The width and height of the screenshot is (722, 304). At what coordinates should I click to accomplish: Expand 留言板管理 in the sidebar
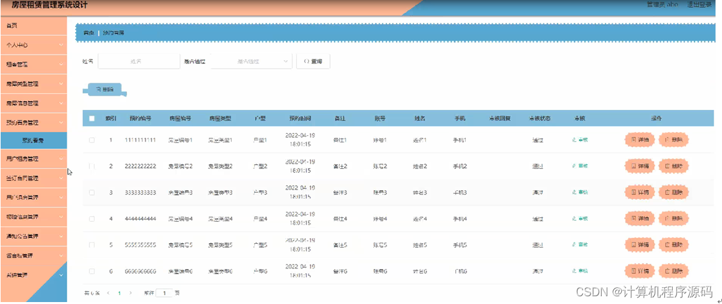click(x=33, y=255)
